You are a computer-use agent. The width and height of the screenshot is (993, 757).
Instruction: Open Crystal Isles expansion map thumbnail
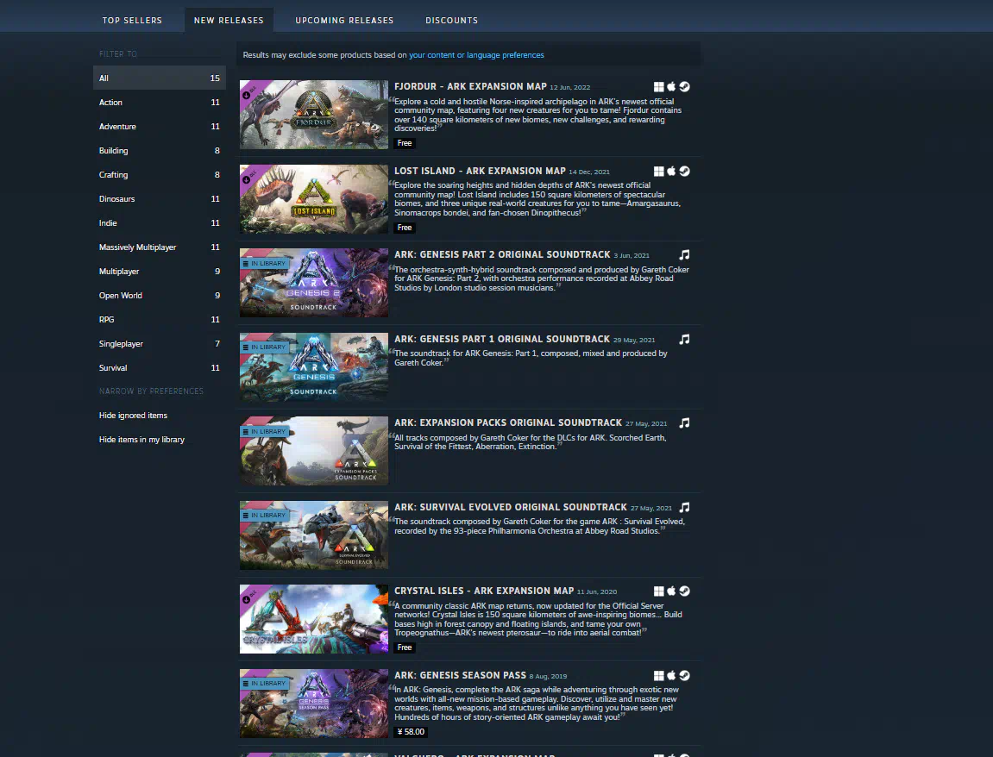(313, 619)
